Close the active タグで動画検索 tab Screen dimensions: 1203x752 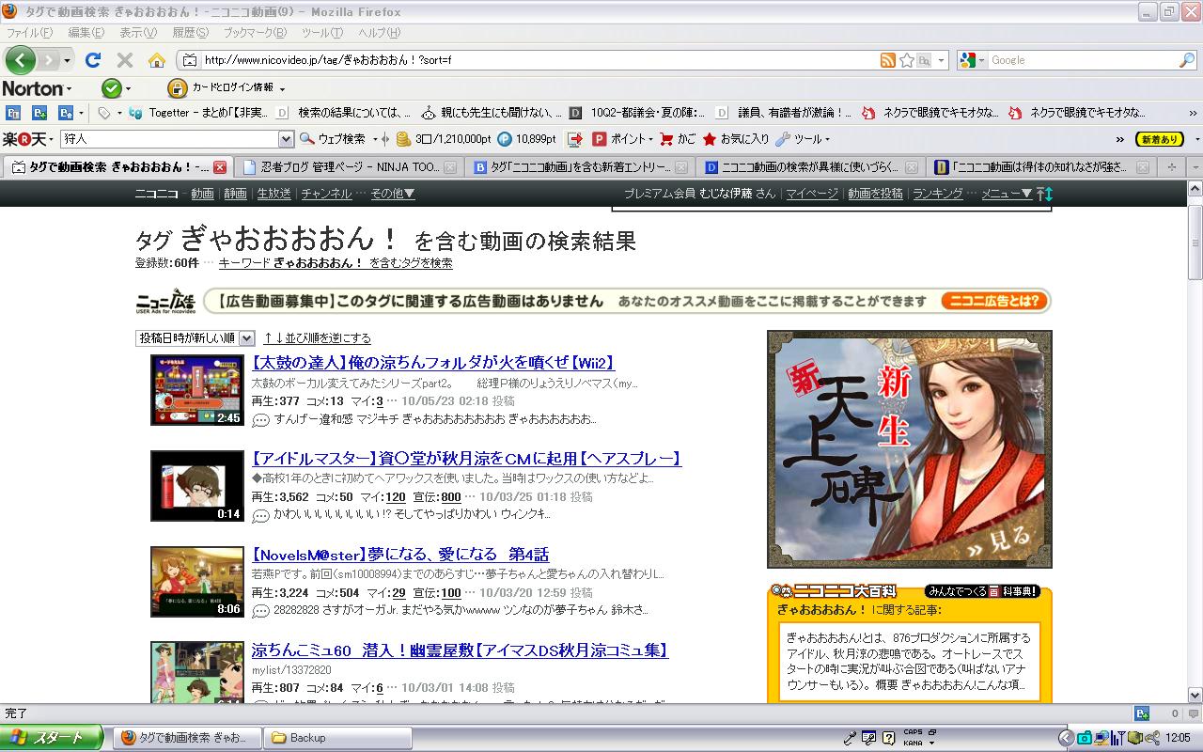[220, 167]
